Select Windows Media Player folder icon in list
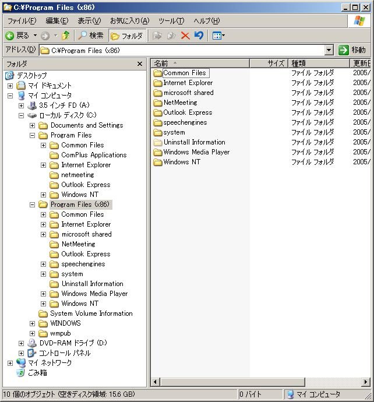The height and width of the screenshot is (402, 374). pyautogui.click(x=158, y=152)
